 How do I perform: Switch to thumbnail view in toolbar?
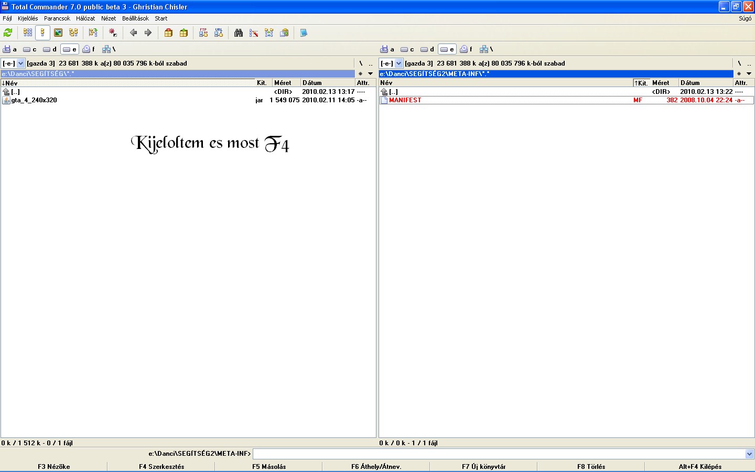pyautogui.click(x=58, y=33)
